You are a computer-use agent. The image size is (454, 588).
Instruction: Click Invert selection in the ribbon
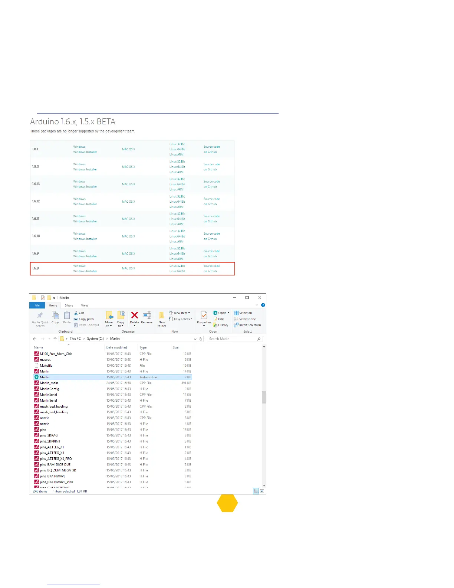247,325
